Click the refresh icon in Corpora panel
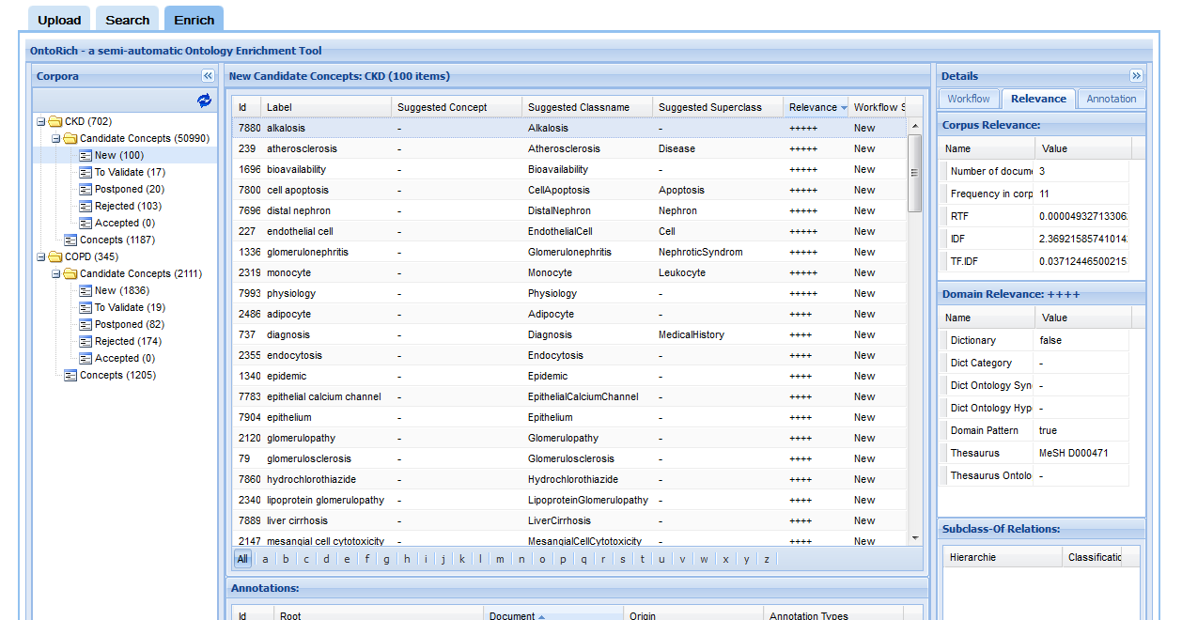Viewport: 1182px width, 620px height. click(x=204, y=101)
